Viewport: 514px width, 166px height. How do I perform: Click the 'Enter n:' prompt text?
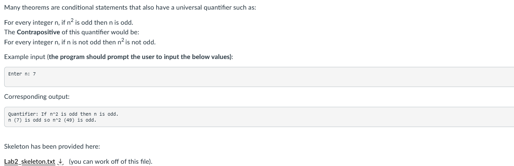click(19, 74)
